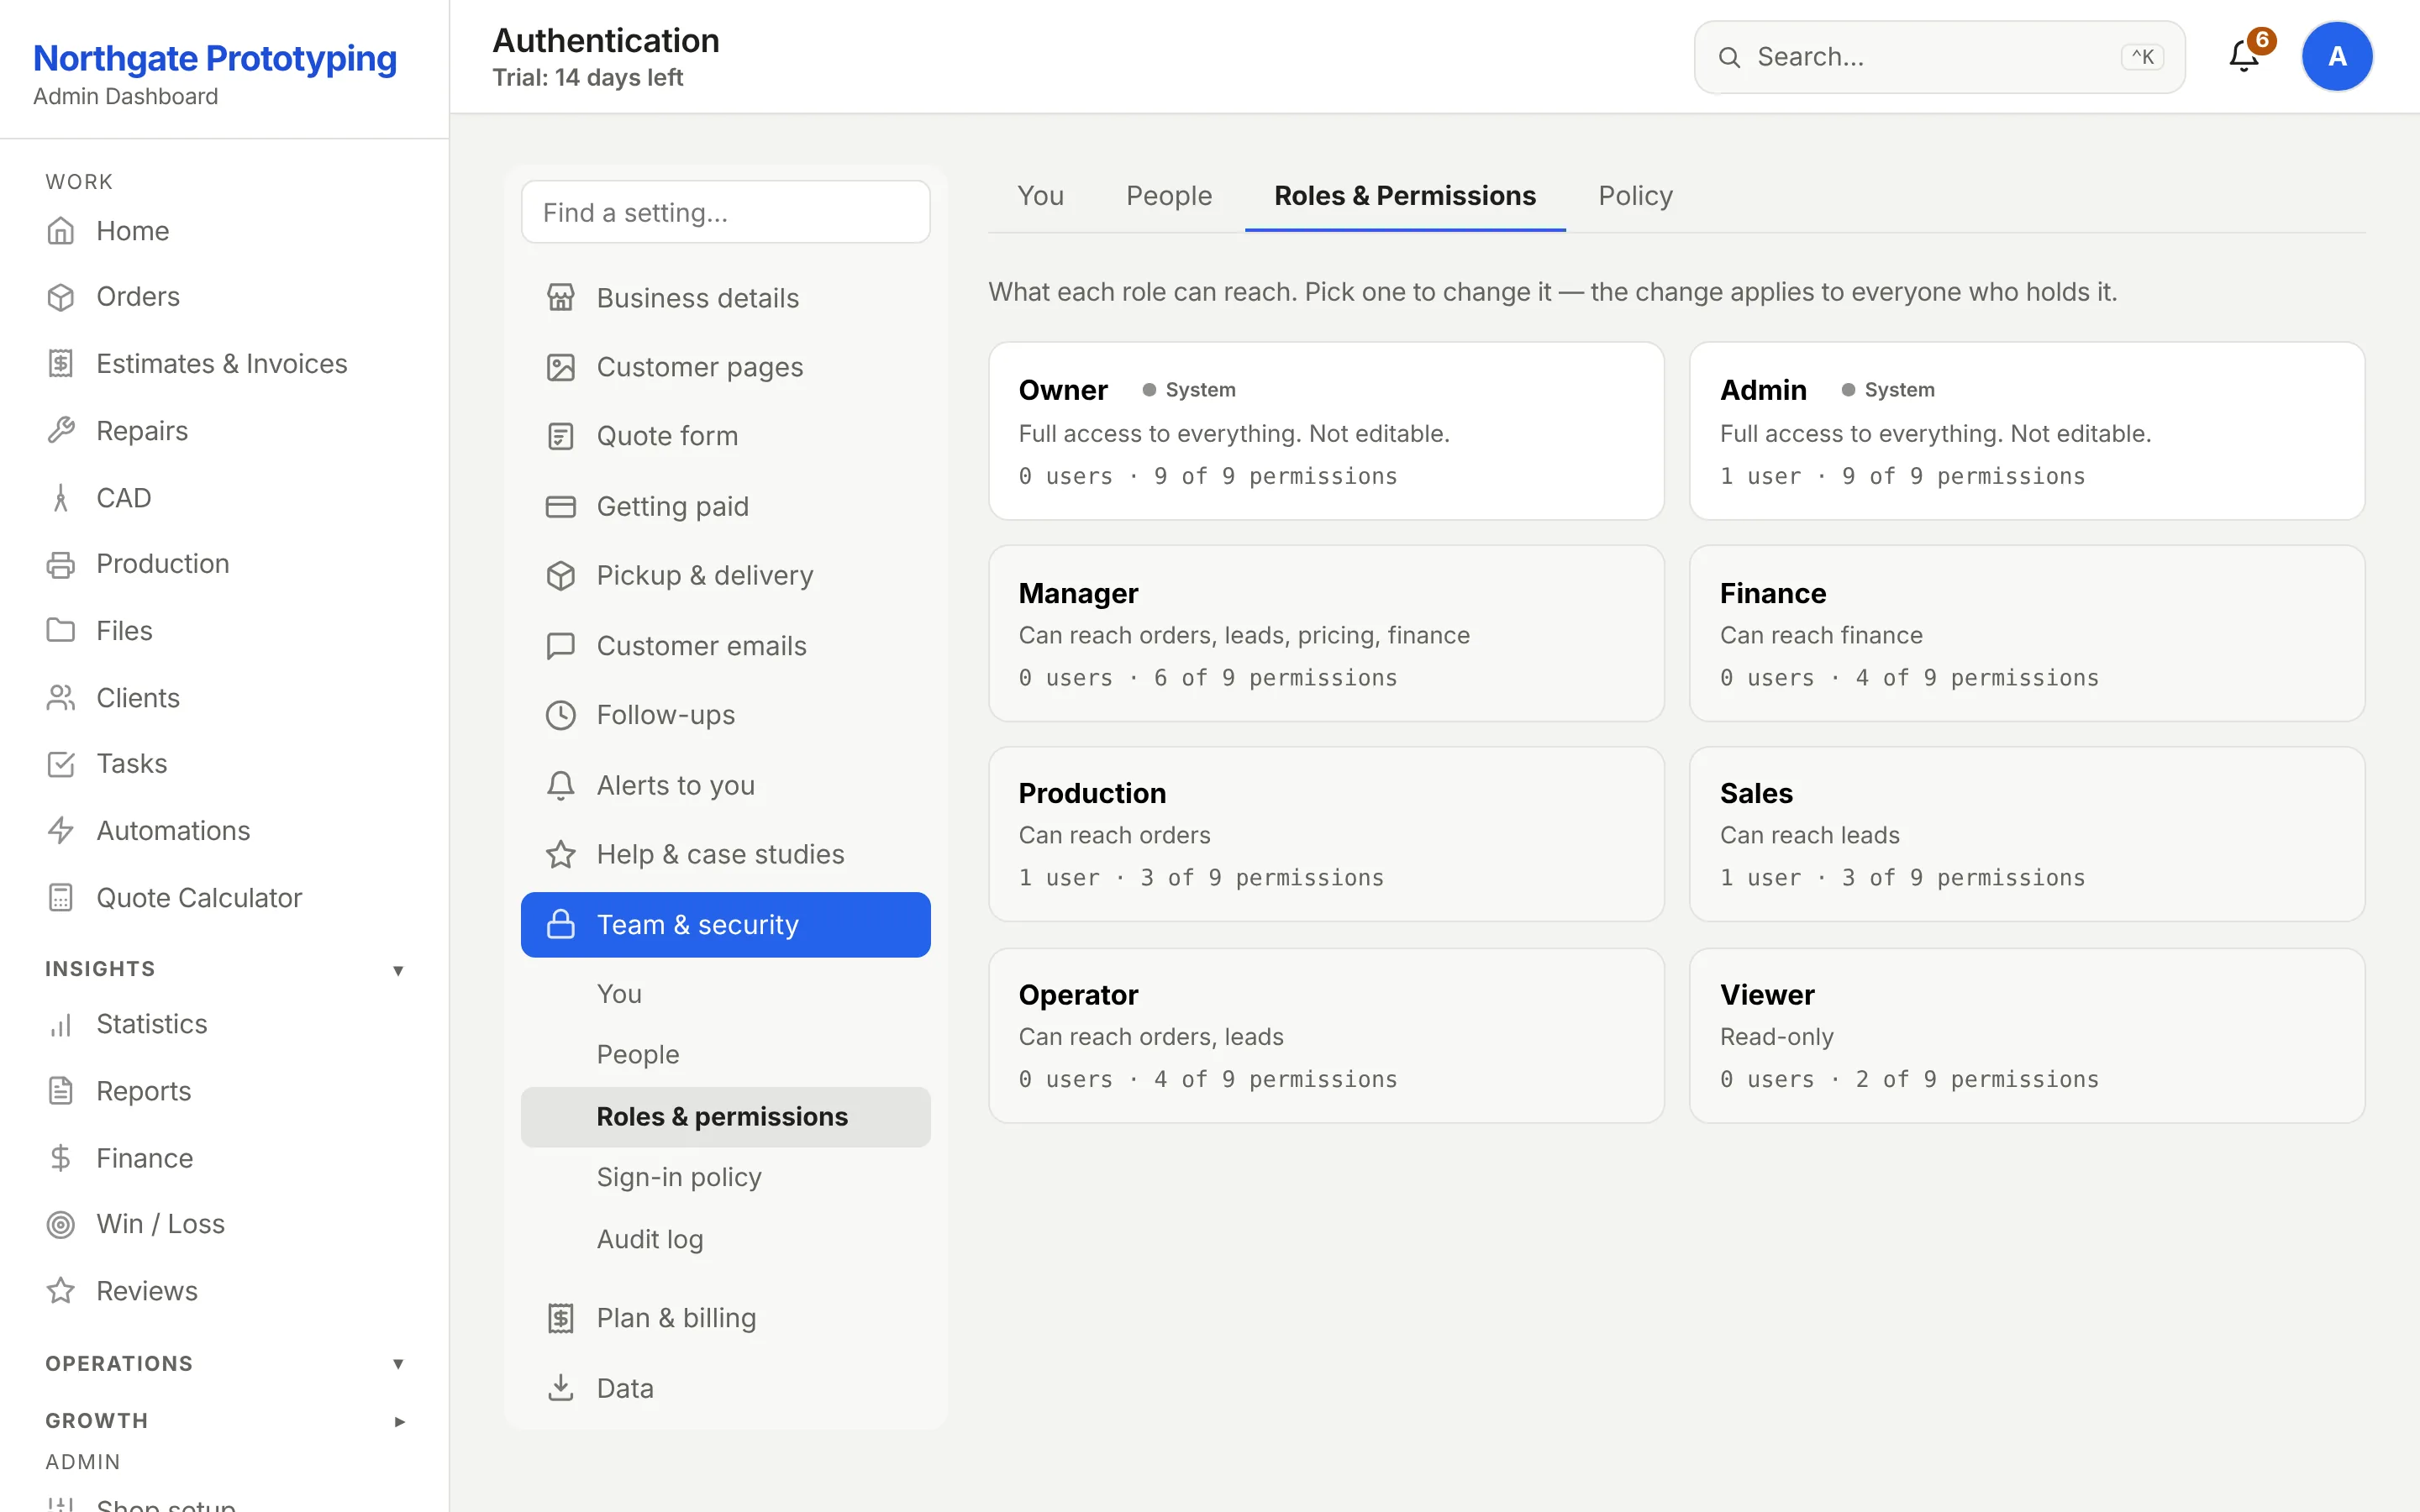Click the CAD compass icon
This screenshot has width=2420, height=1512.
pos(61,498)
